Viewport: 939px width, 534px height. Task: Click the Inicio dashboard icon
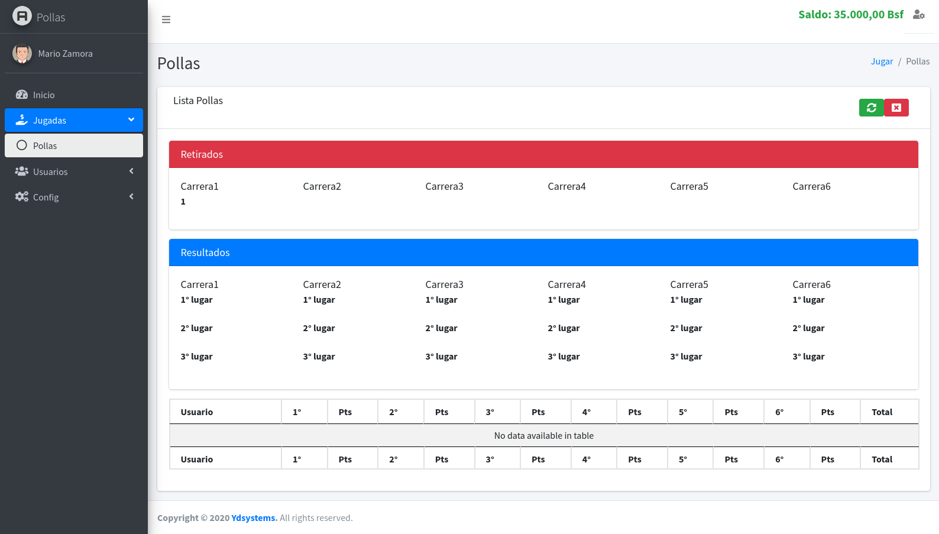22,95
